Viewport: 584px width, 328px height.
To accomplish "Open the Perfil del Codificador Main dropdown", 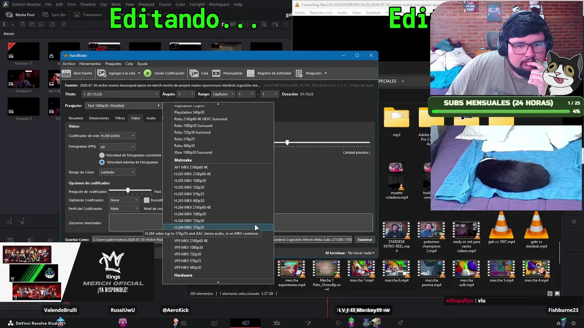I will (x=124, y=209).
